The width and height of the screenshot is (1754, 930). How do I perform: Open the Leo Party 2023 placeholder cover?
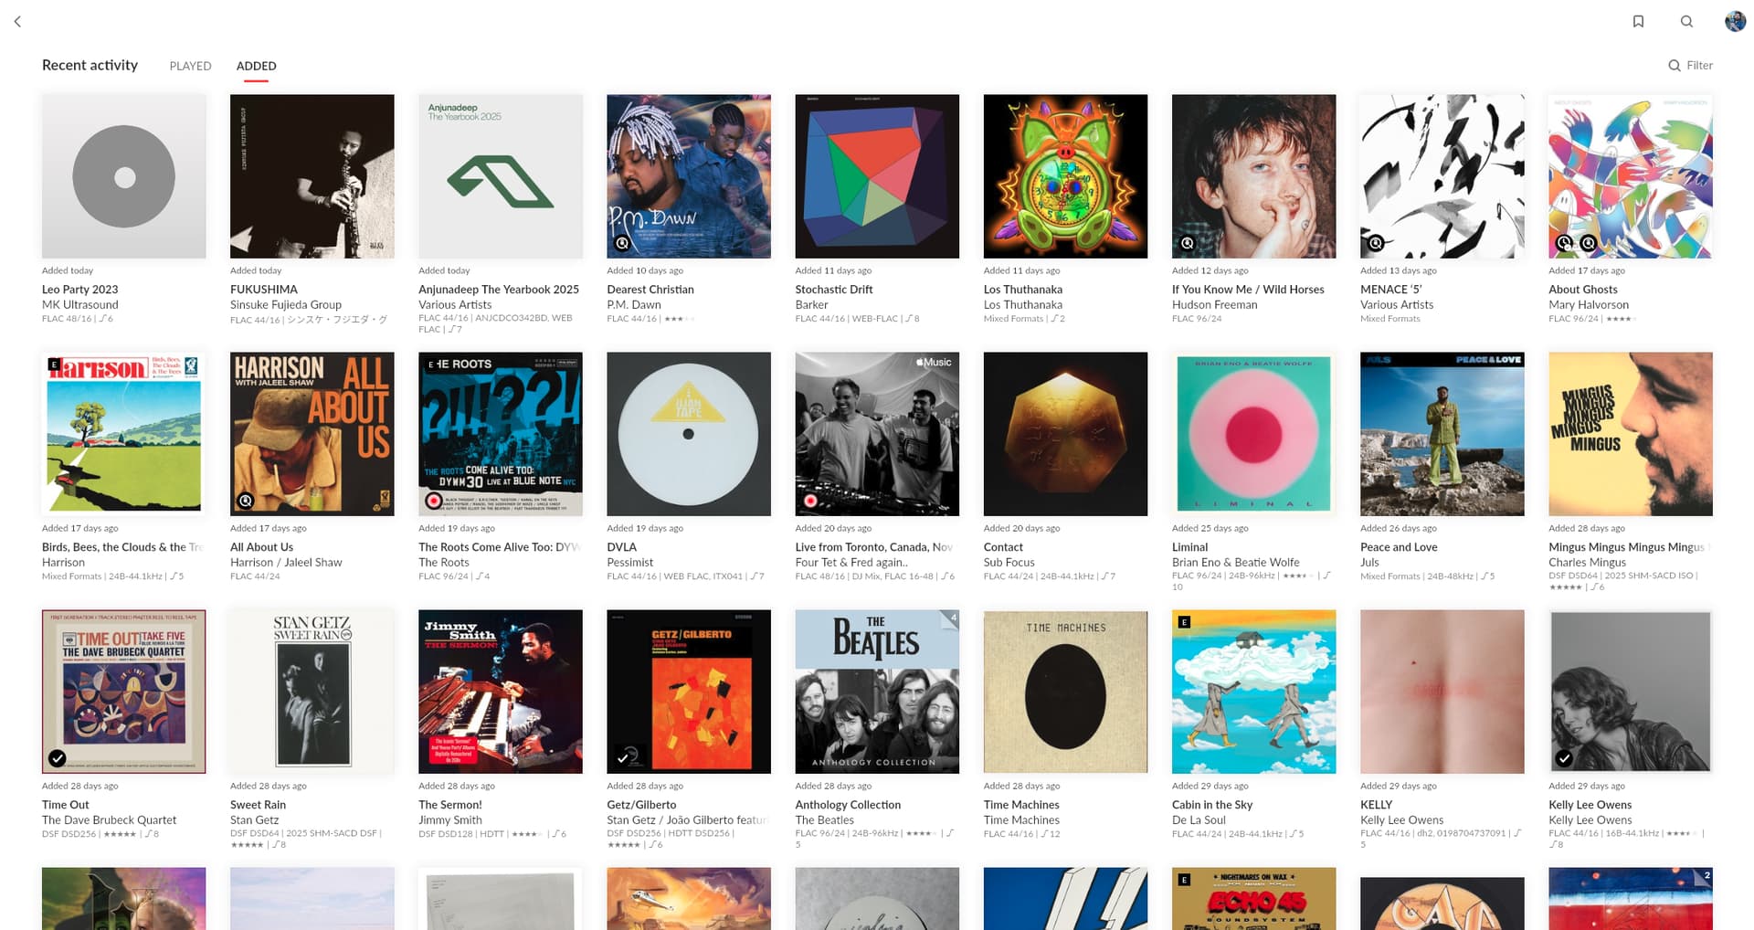(x=124, y=176)
